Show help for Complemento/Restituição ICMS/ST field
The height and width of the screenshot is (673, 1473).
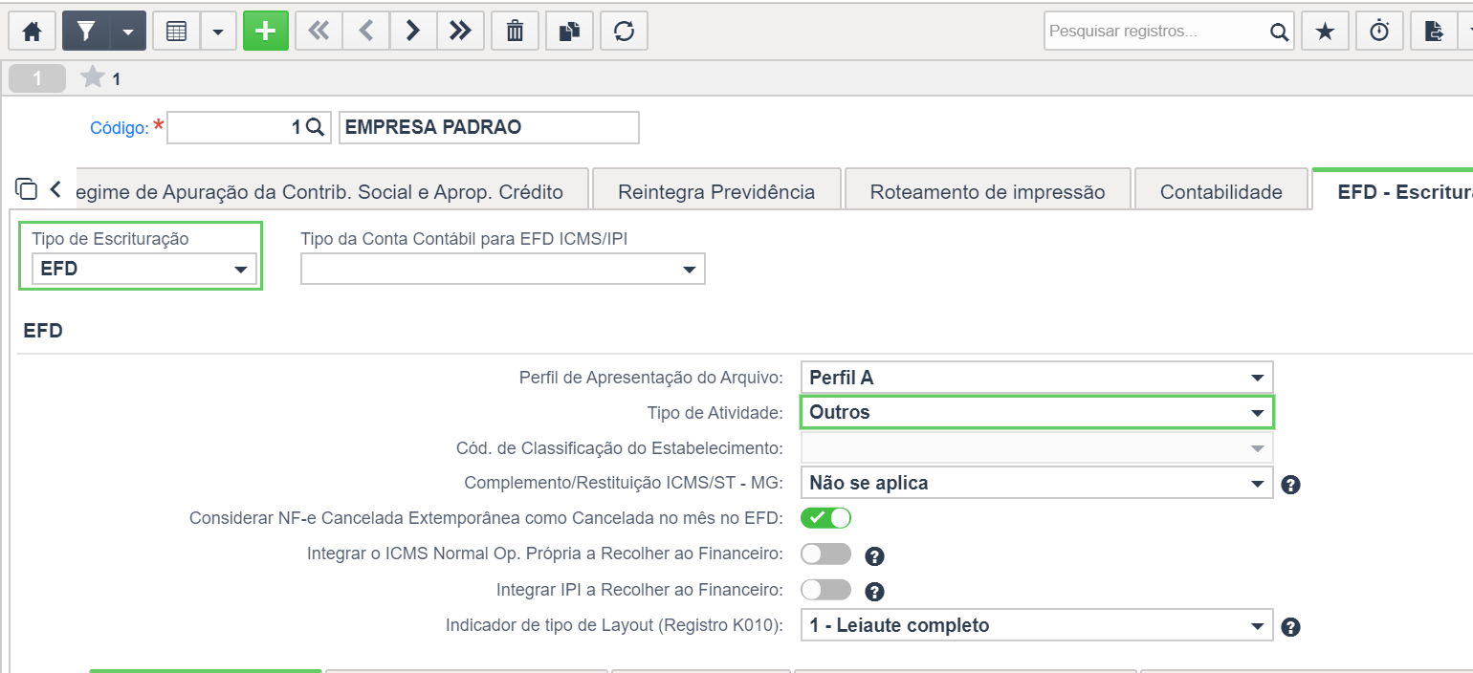point(1290,485)
